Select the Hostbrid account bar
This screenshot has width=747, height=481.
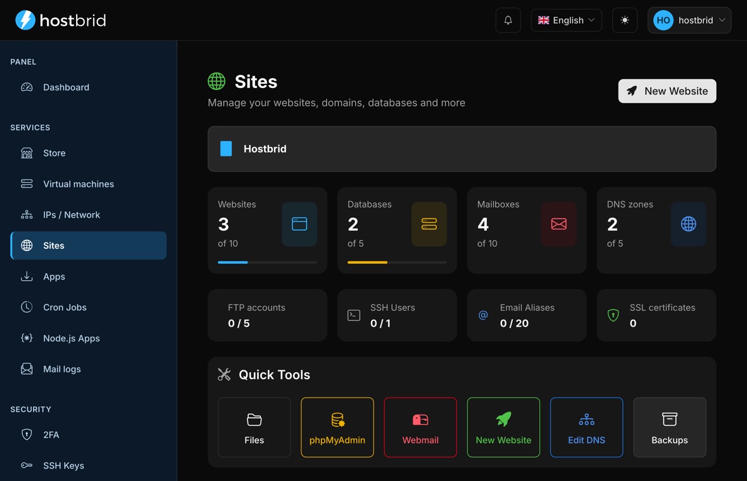(x=461, y=149)
